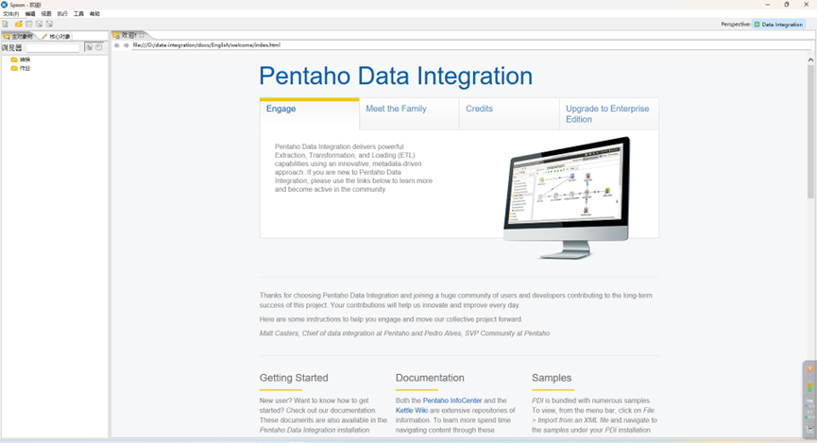Click the Save As toolbar icon
The image size is (817, 443).
(49, 24)
